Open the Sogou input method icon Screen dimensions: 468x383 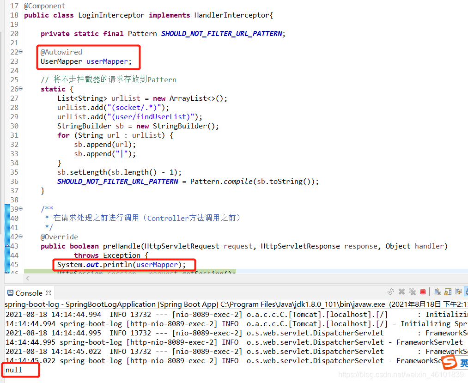pos(449,362)
